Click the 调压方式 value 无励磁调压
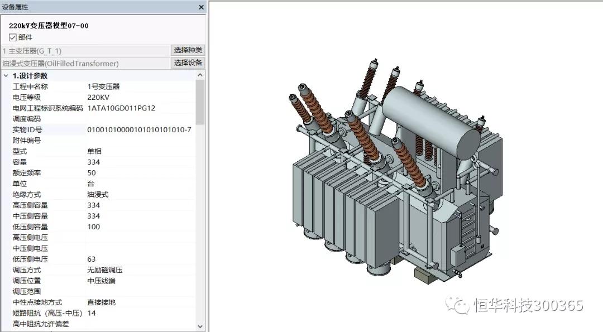The height and width of the screenshot is (332, 603). tap(104, 270)
